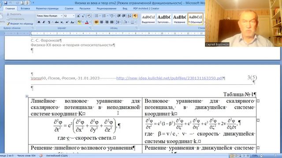
Task: Click proofing errors icon in status bar
Action: (x=41, y=156)
